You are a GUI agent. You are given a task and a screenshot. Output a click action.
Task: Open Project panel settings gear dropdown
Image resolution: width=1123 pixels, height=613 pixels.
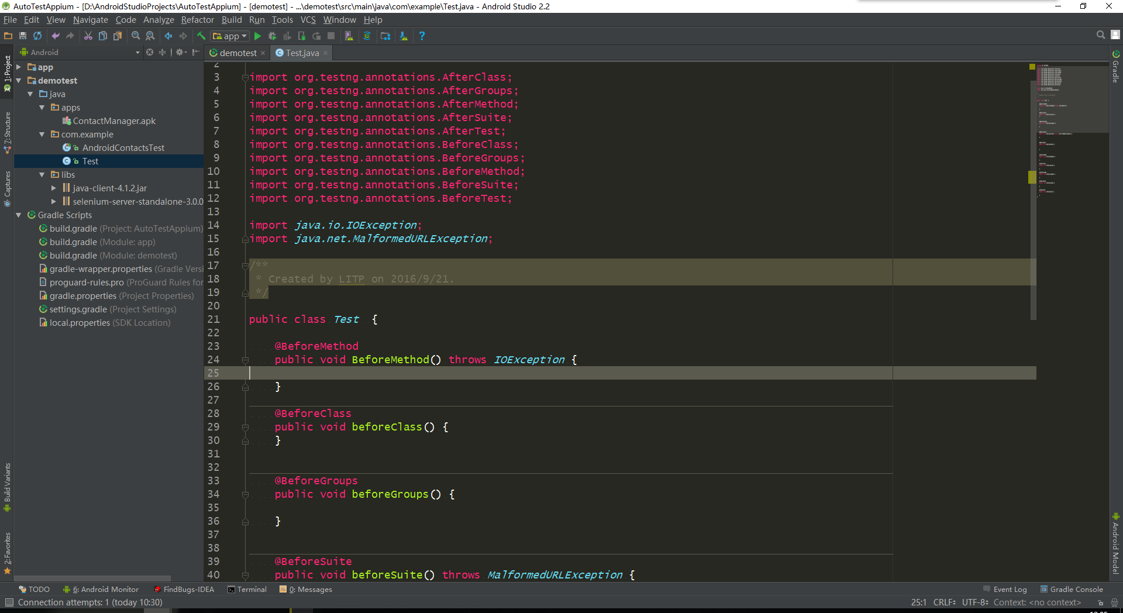181,52
